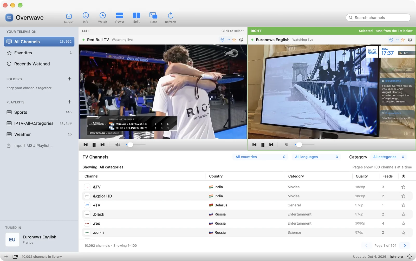Open the IPTV-All-Categories playlist
This screenshot has width=416, height=261.
39,123
